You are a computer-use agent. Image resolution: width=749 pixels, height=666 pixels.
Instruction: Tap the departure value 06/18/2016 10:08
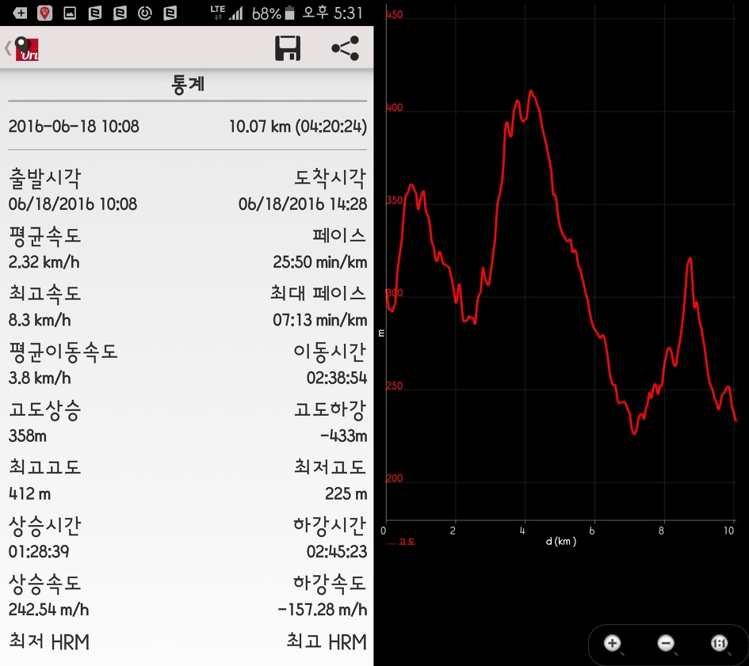click(x=73, y=204)
